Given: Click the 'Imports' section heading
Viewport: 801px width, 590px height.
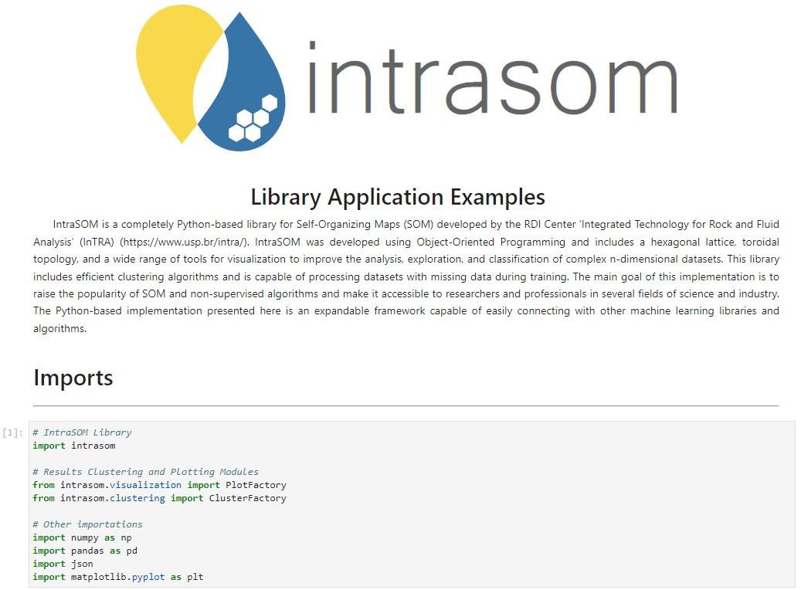Looking at the screenshot, I should (73, 378).
